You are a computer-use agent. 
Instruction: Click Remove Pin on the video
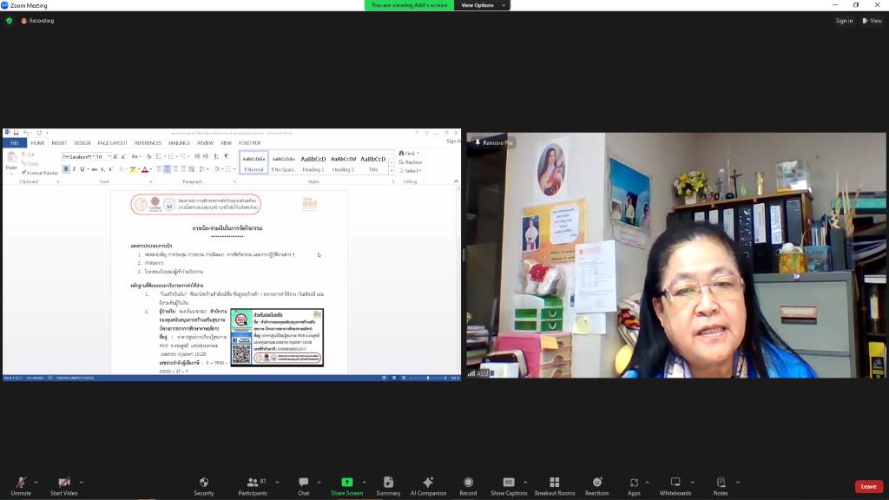click(x=494, y=142)
